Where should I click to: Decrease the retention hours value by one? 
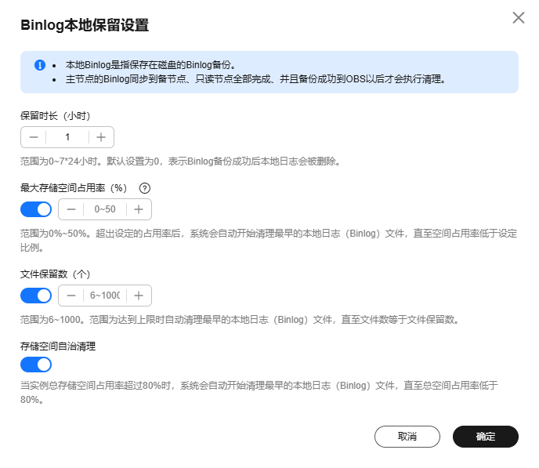tap(34, 137)
